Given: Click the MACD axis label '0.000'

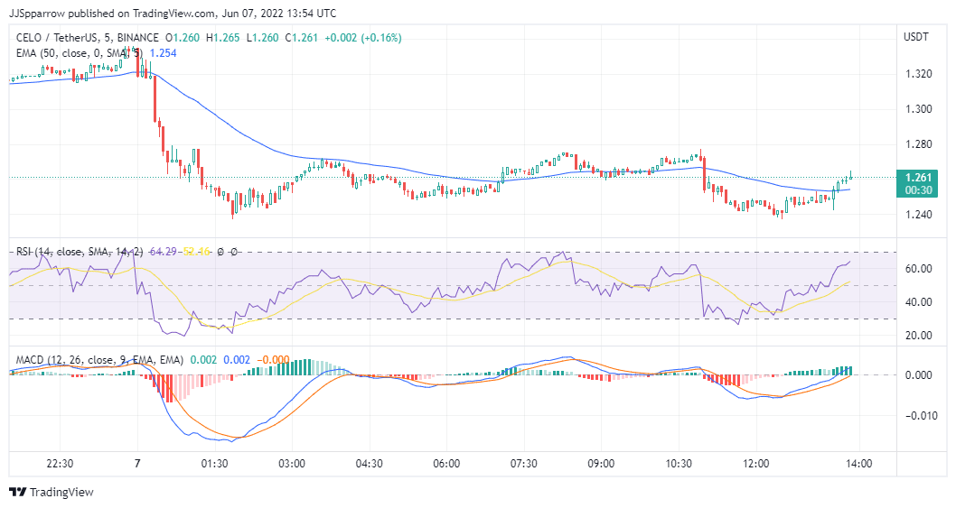Looking at the screenshot, I should click(918, 375).
